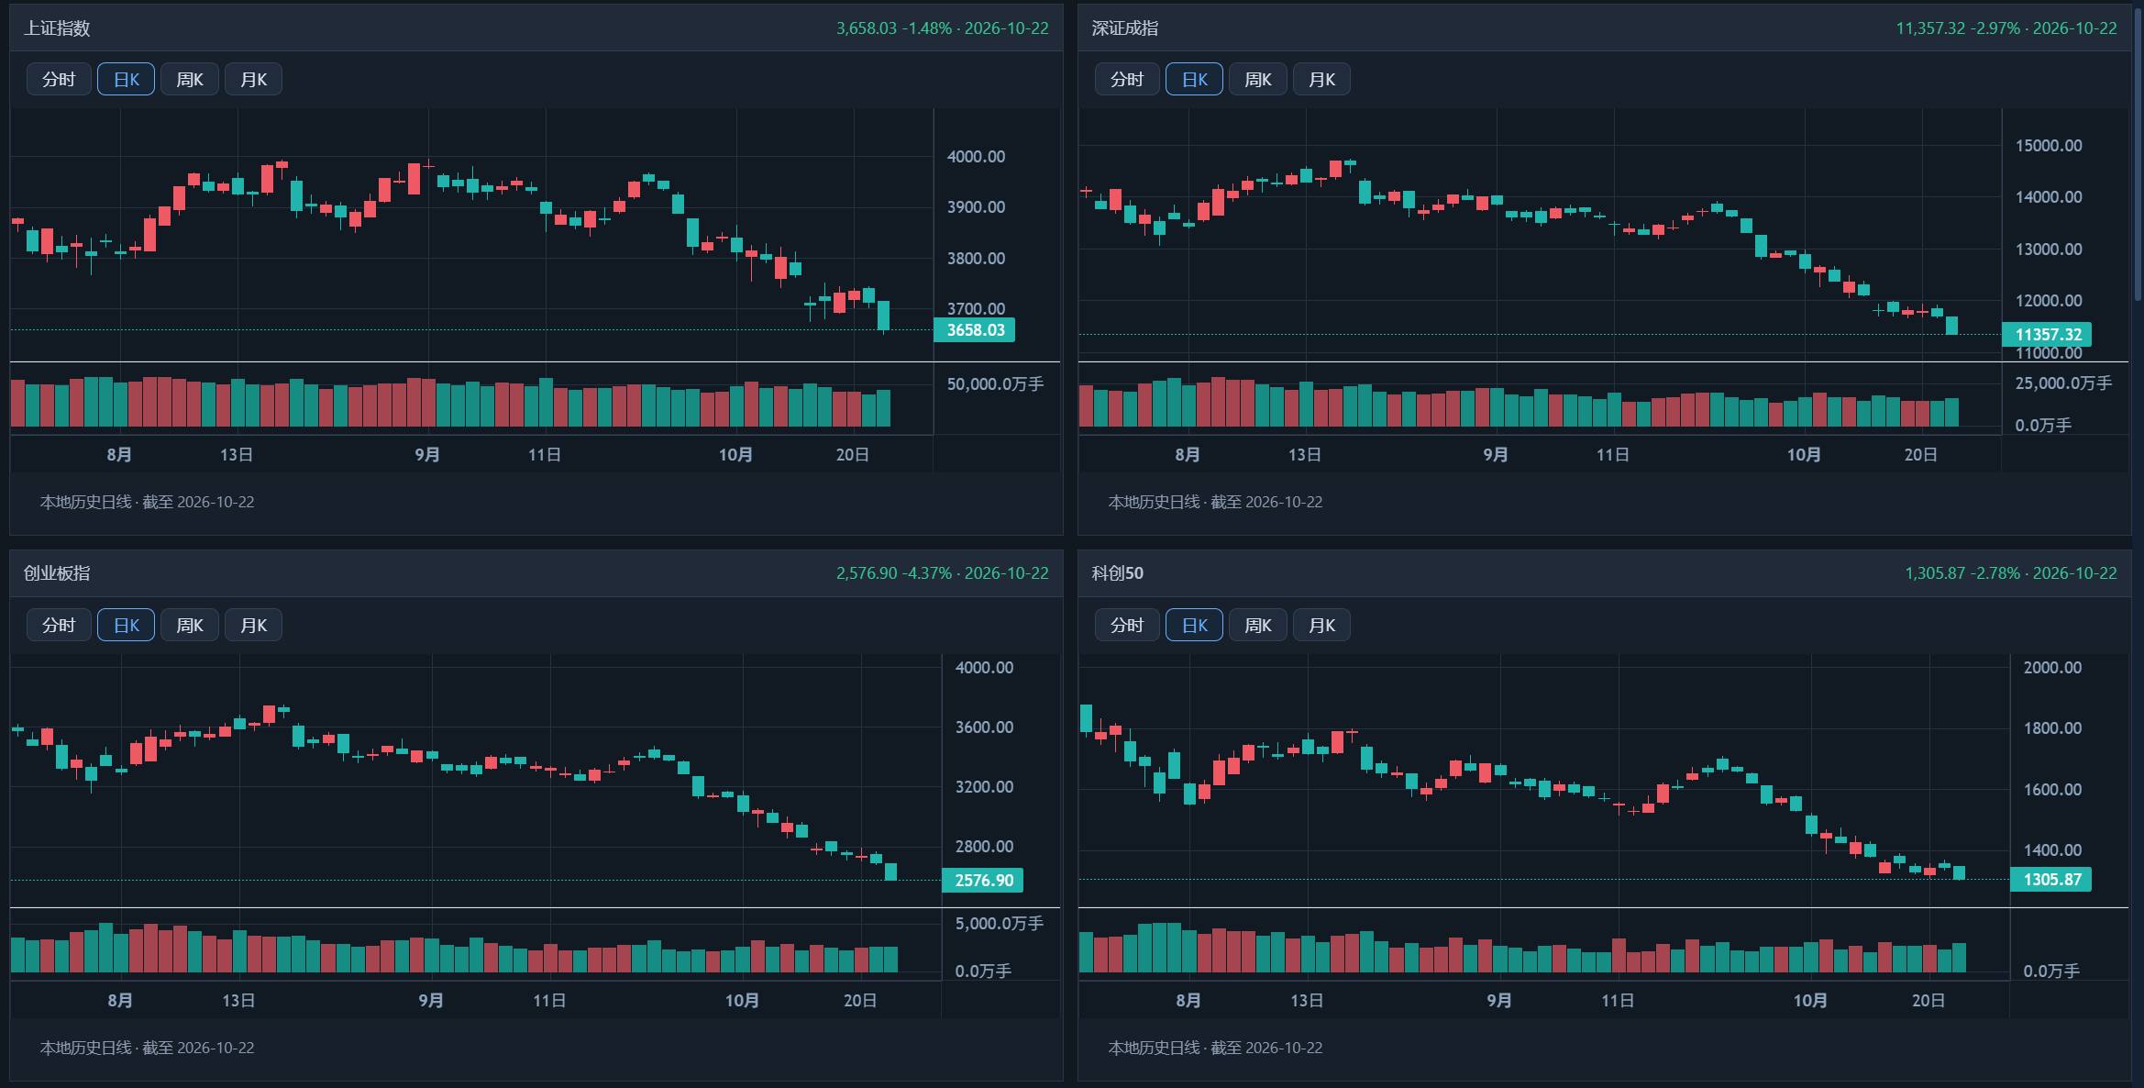Select 日K tab in 创业板指 panel
Viewport: 2144px width, 1088px height.
point(126,626)
